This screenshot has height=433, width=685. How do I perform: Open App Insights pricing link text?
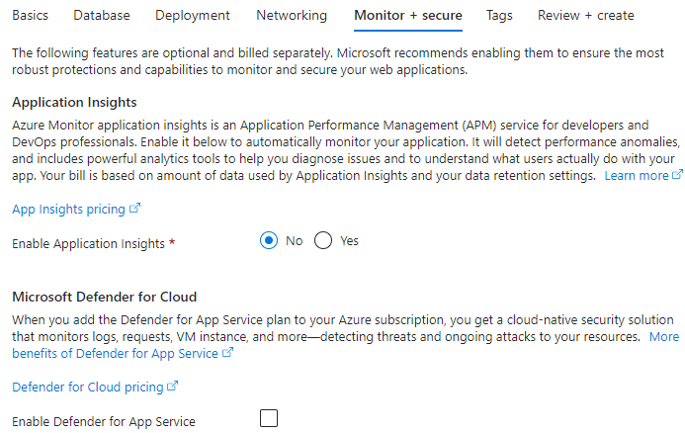68,210
